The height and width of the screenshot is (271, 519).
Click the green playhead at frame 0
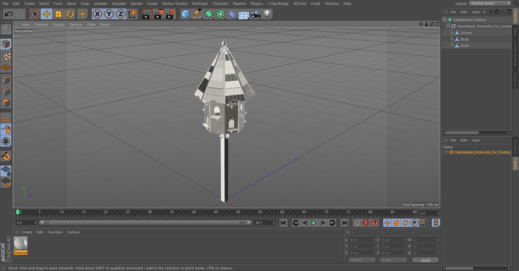[x=18, y=212]
